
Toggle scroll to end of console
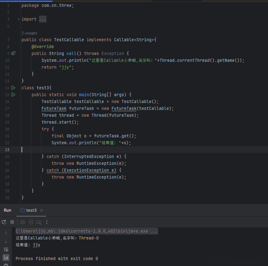click(x=6, y=257)
